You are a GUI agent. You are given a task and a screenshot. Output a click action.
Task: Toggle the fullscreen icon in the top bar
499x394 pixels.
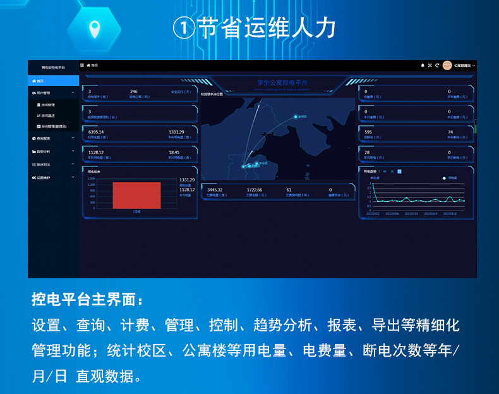coord(430,65)
